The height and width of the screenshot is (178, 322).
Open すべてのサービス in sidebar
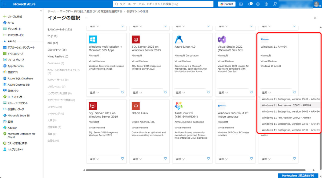click(16, 35)
